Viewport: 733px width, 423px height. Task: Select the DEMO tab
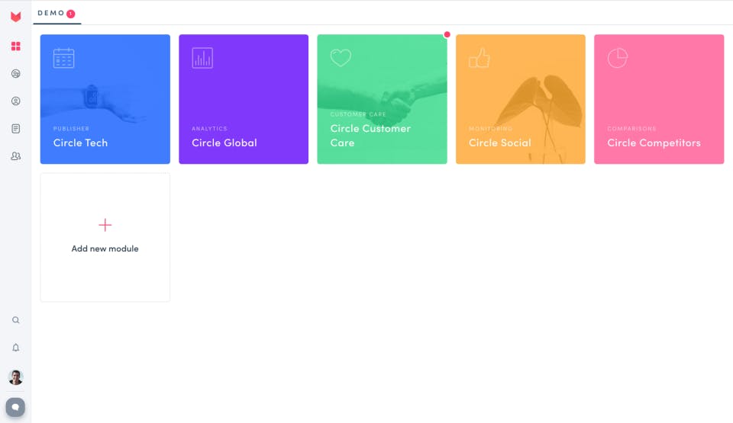(x=57, y=14)
